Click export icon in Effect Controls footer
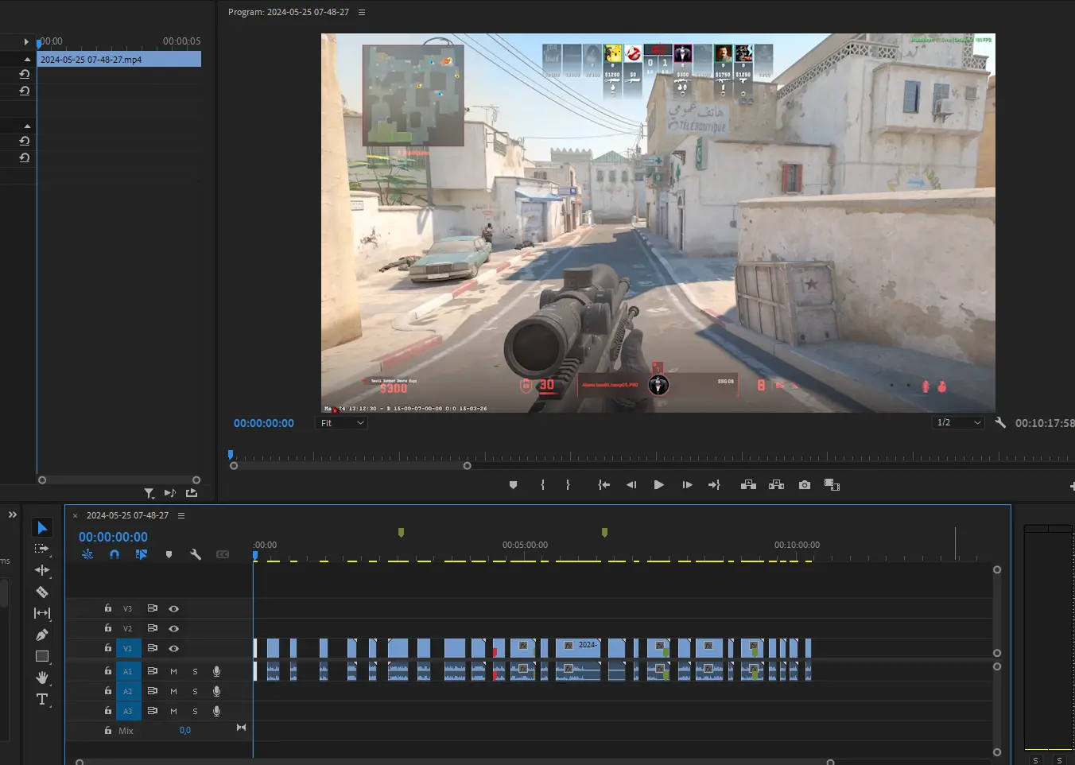Image resolution: width=1075 pixels, height=765 pixels. (x=192, y=493)
